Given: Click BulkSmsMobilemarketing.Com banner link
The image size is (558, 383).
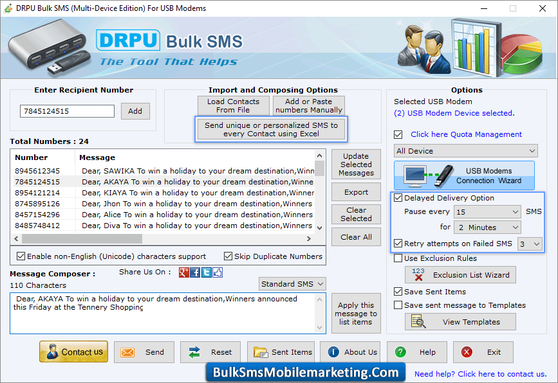Looking at the screenshot, I should tap(305, 372).
